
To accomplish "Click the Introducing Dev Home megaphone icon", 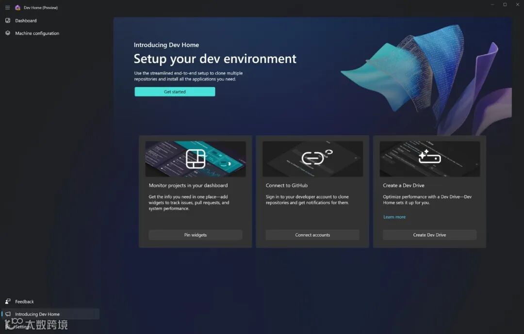I will tap(8, 314).
